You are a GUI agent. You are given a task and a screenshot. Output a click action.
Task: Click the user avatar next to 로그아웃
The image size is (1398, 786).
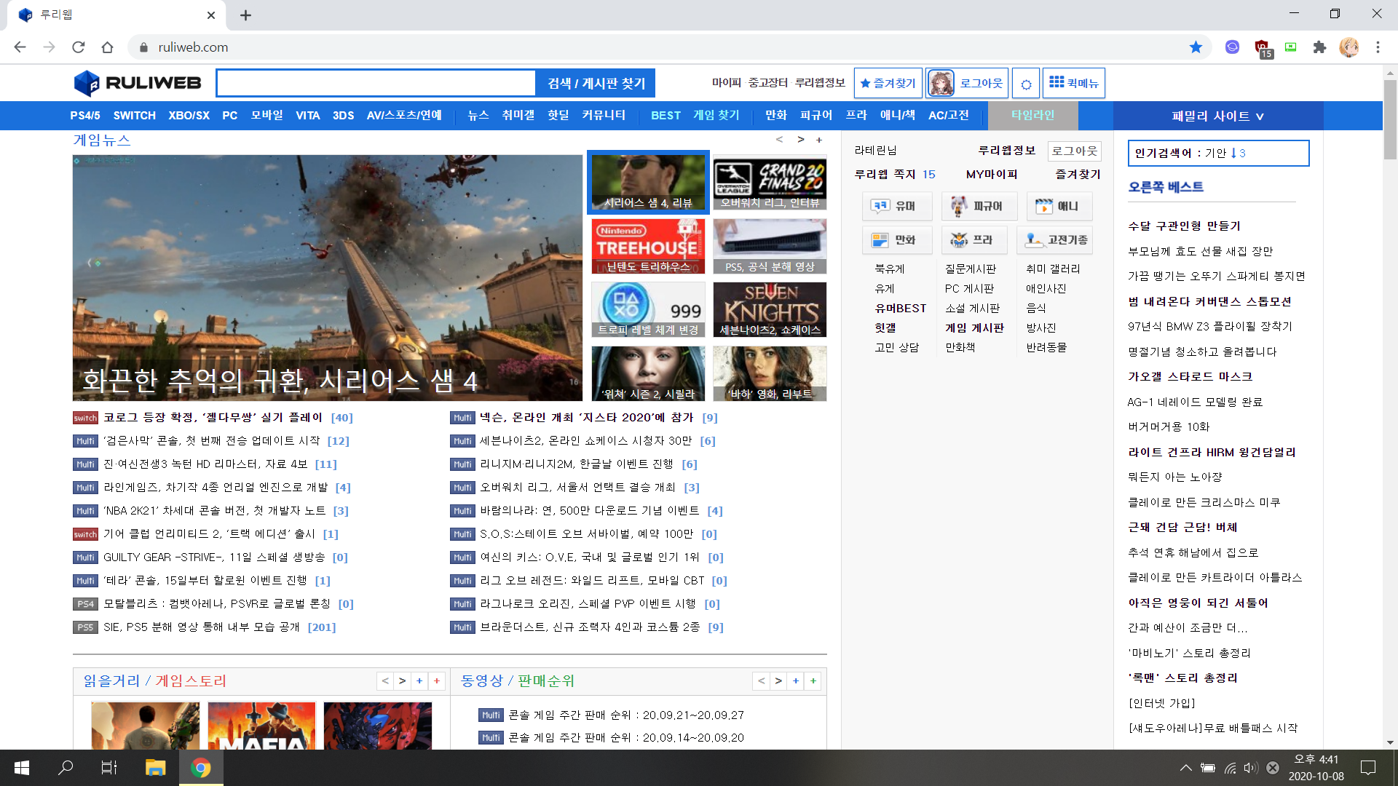(x=941, y=83)
